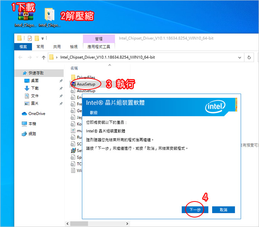Open 桌面 in navigation pane
This screenshot has width=259, height=227.
coord(35,81)
